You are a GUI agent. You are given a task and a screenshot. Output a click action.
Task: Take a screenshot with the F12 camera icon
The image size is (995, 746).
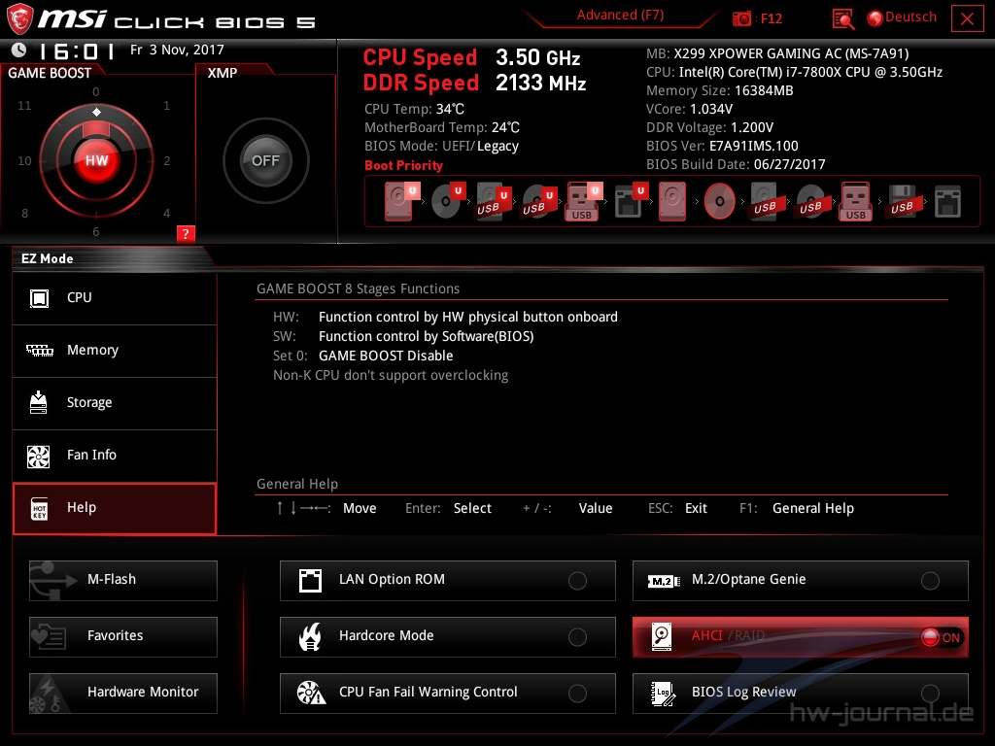(x=741, y=18)
